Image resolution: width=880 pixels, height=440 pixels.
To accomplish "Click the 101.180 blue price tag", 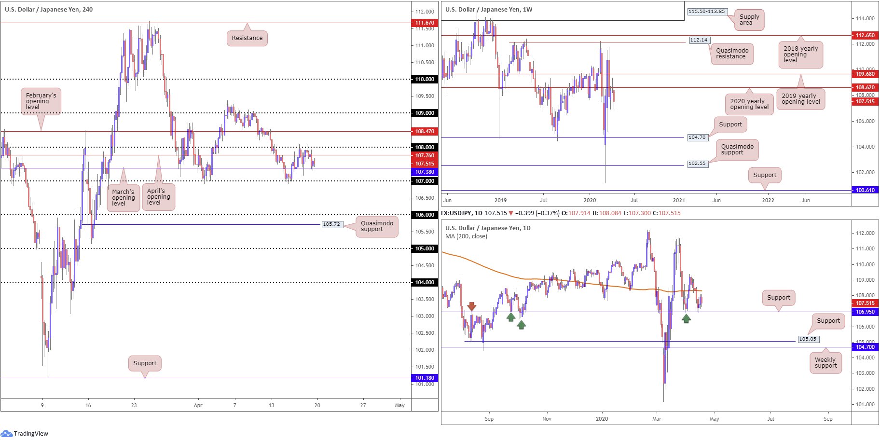I will (425, 378).
